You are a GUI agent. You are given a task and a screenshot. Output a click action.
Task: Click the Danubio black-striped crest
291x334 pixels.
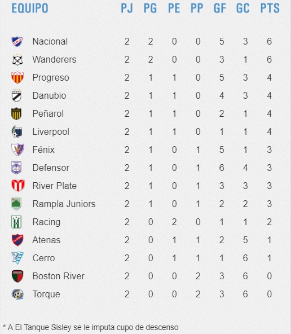point(16,96)
